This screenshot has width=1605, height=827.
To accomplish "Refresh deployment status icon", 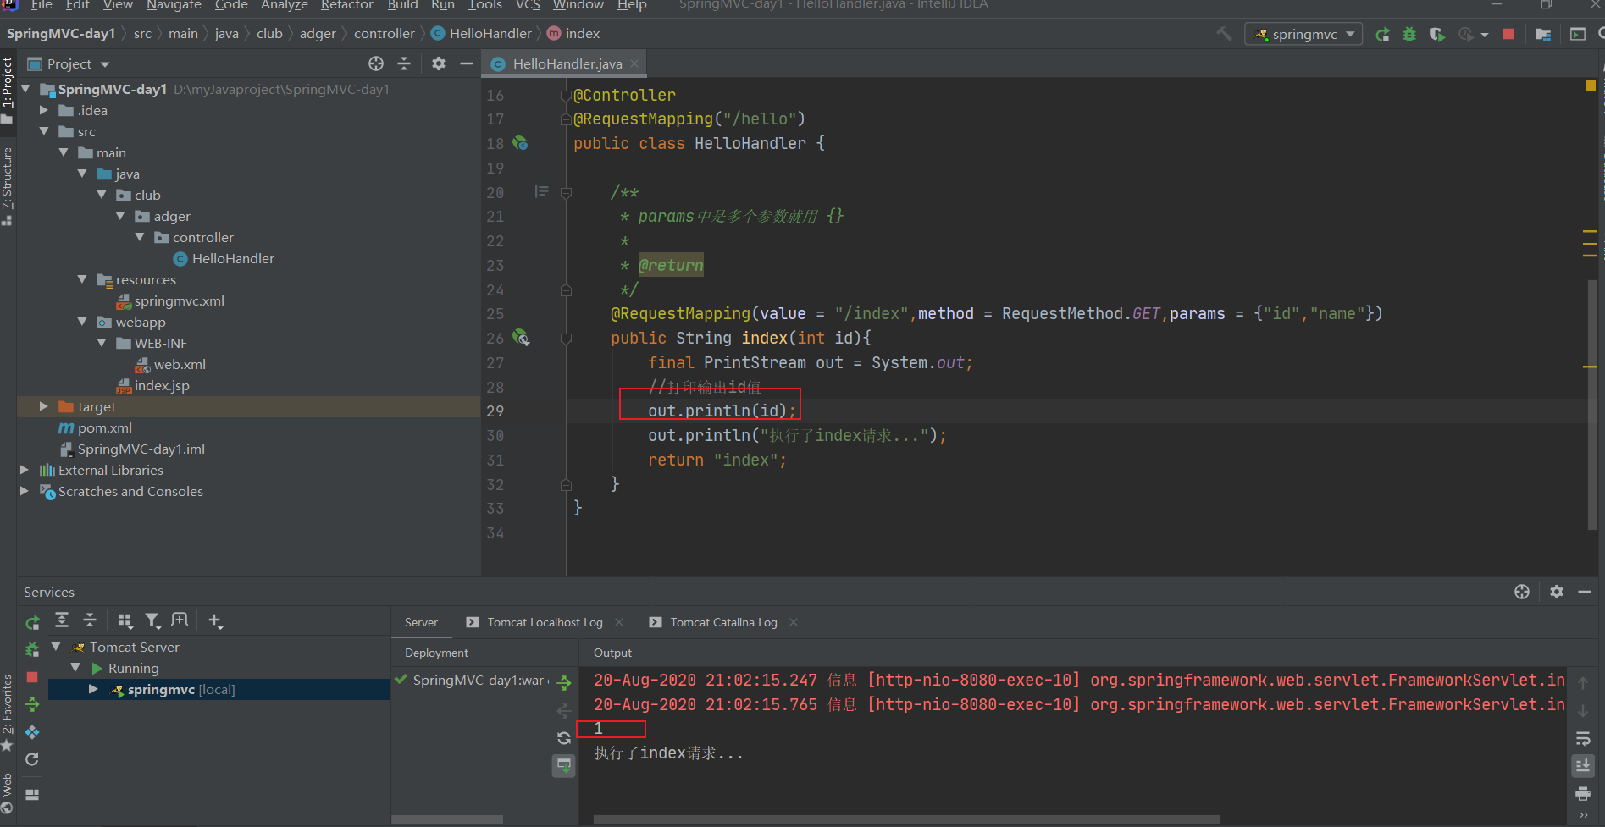I will [x=564, y=738].
